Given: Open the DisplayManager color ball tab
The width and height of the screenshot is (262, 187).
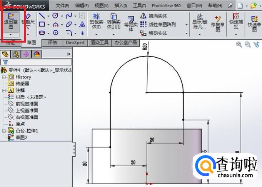Looking at the screenshot, I should point(37,54).
